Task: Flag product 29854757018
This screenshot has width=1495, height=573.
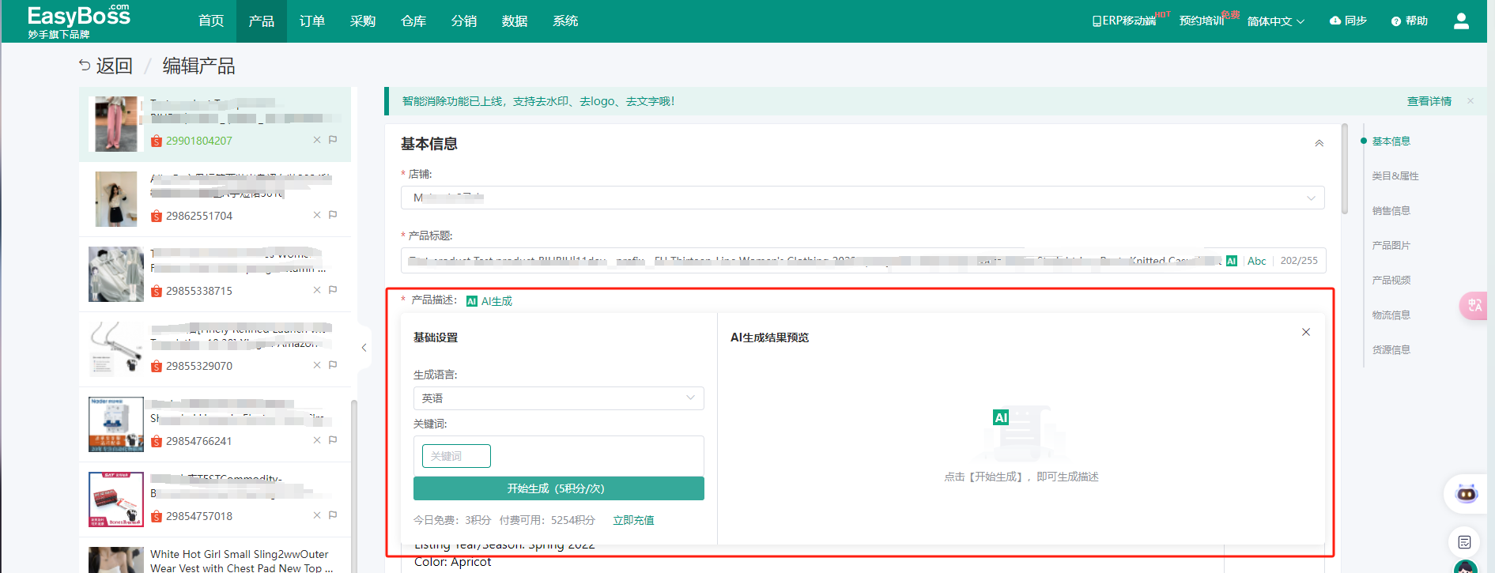Action: [x=333, y=515]
